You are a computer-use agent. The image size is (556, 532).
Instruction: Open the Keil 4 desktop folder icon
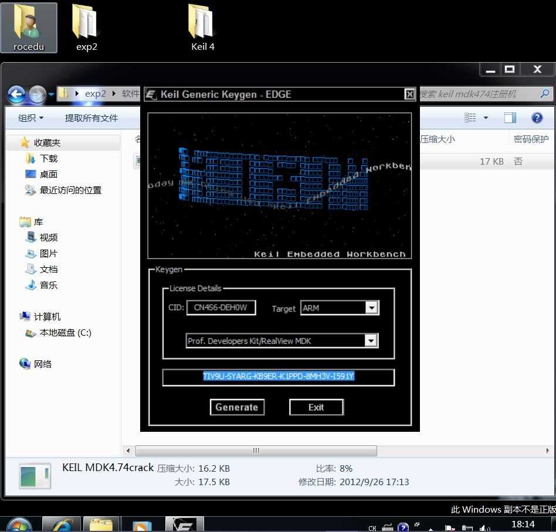coord(202,28)
